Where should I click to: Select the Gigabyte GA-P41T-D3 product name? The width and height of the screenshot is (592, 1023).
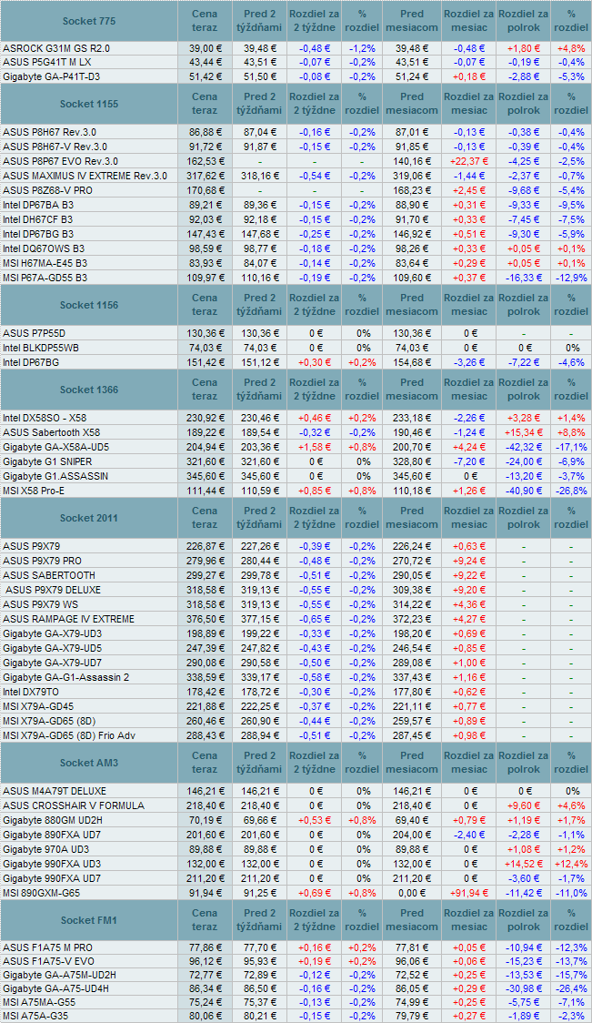[x=52, y=76]
